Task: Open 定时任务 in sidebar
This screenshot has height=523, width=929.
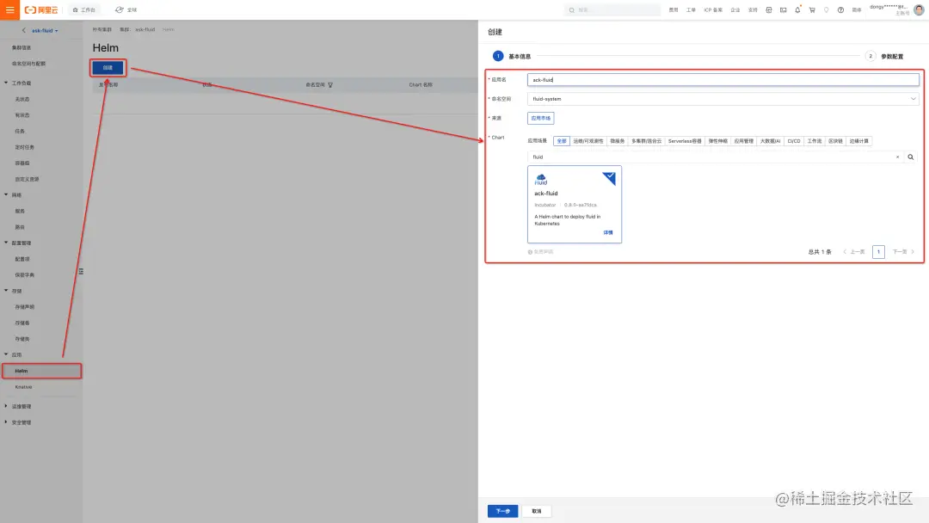Action: (24, 147)
